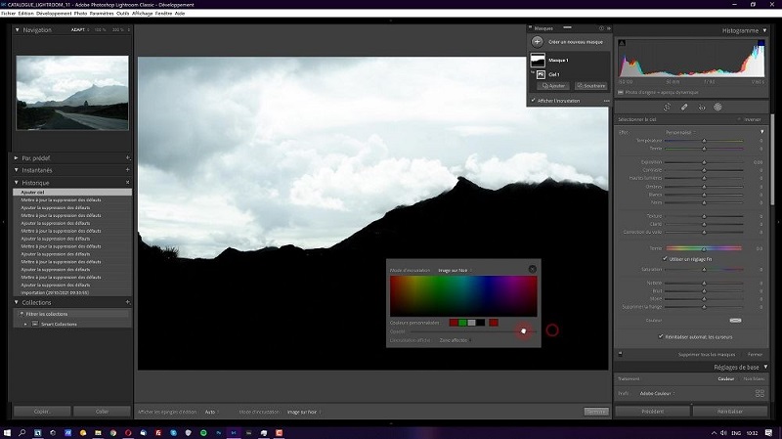Clear history with the X icon

(128, 183)
